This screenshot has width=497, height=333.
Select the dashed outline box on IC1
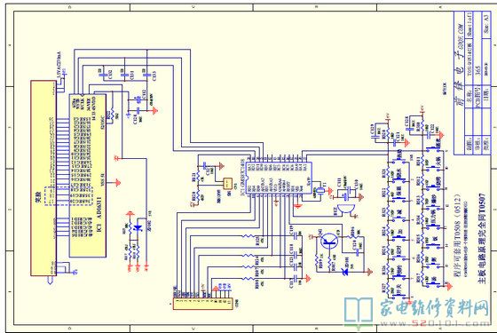click(68, 196)
